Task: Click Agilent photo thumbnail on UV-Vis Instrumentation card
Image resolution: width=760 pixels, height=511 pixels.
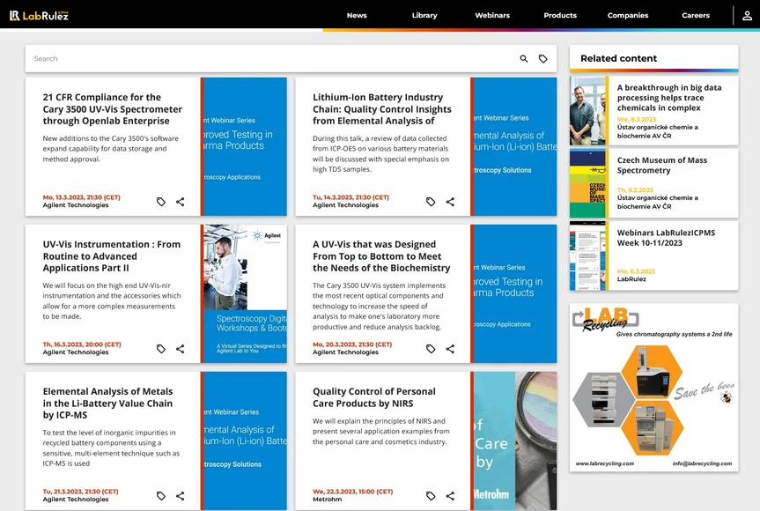Action: [244, 293]
